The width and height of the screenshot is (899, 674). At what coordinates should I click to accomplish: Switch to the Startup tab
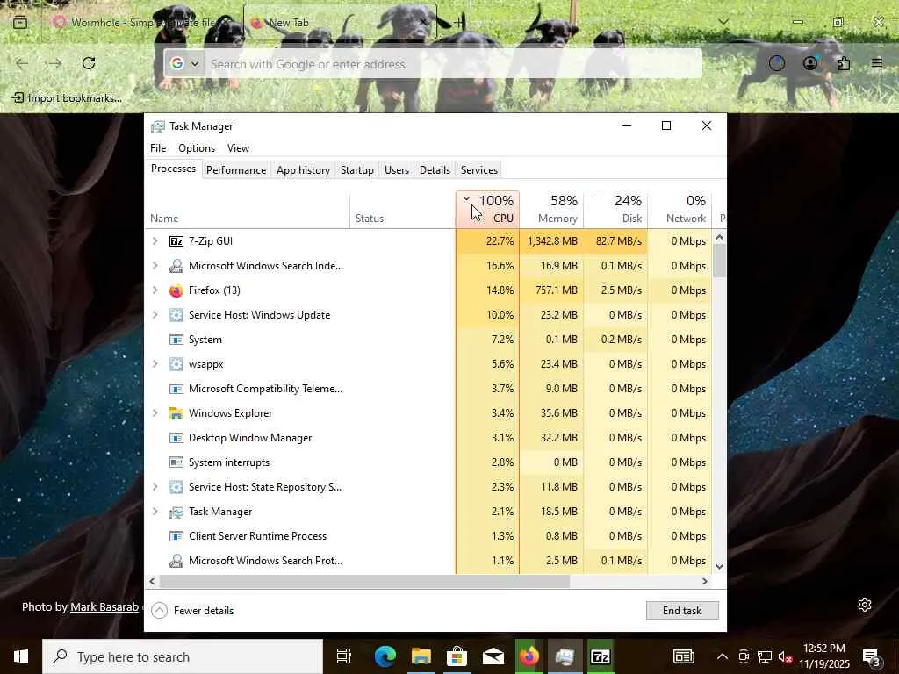click(356, 170)
